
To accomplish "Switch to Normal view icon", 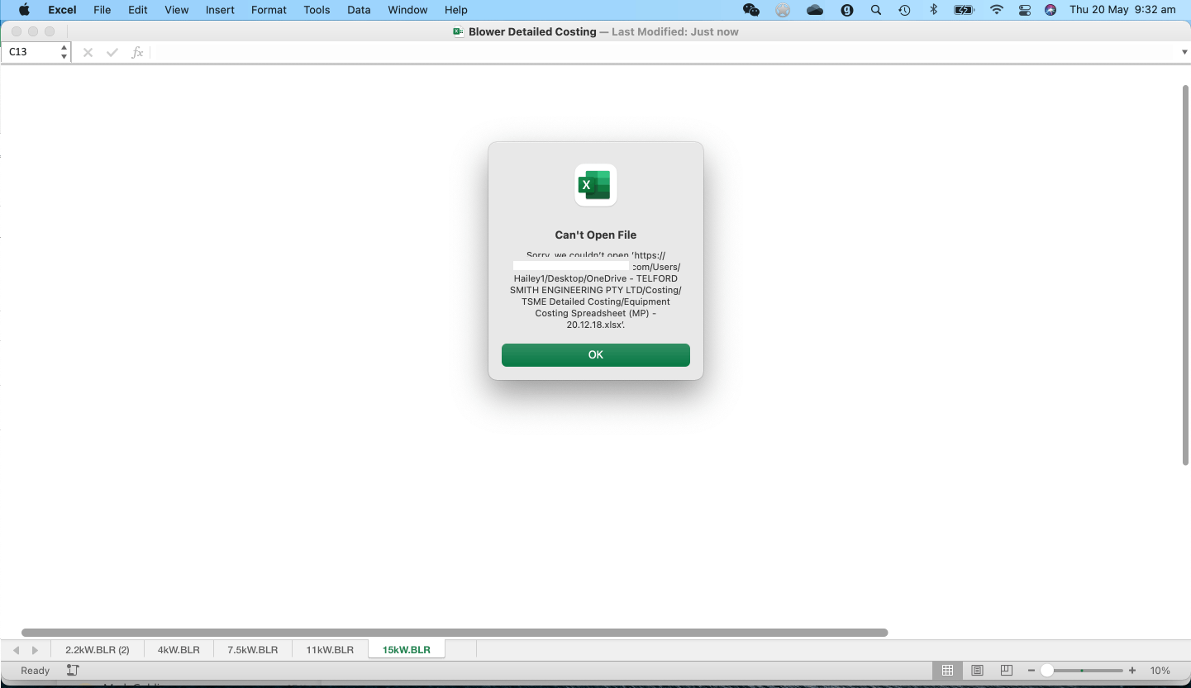I will point(948,671).
